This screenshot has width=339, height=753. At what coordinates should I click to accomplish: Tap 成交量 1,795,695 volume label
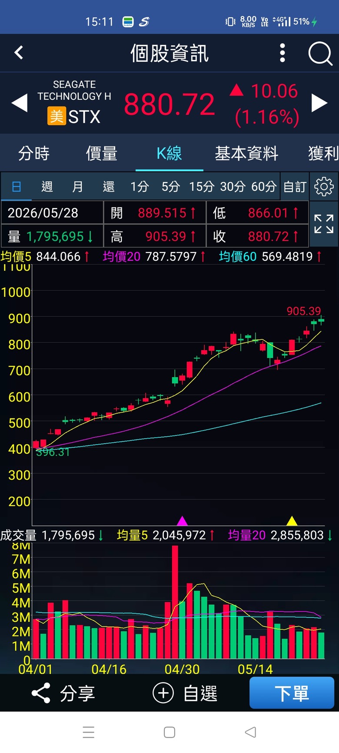[52, 535]
